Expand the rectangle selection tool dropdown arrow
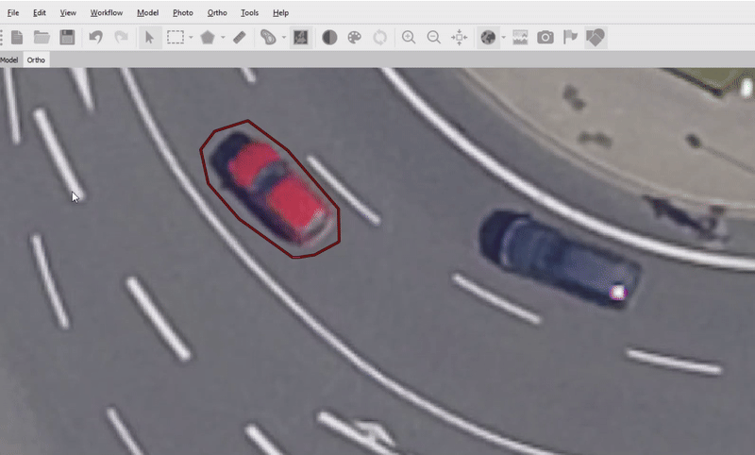 (192, 39)
